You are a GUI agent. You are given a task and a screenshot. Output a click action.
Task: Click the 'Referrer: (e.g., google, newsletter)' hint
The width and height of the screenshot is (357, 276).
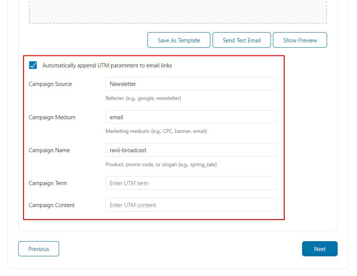point(143,98)
